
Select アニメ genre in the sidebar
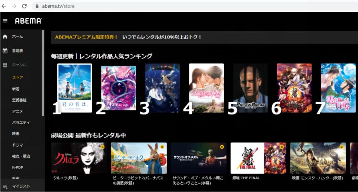coord(17,111)
